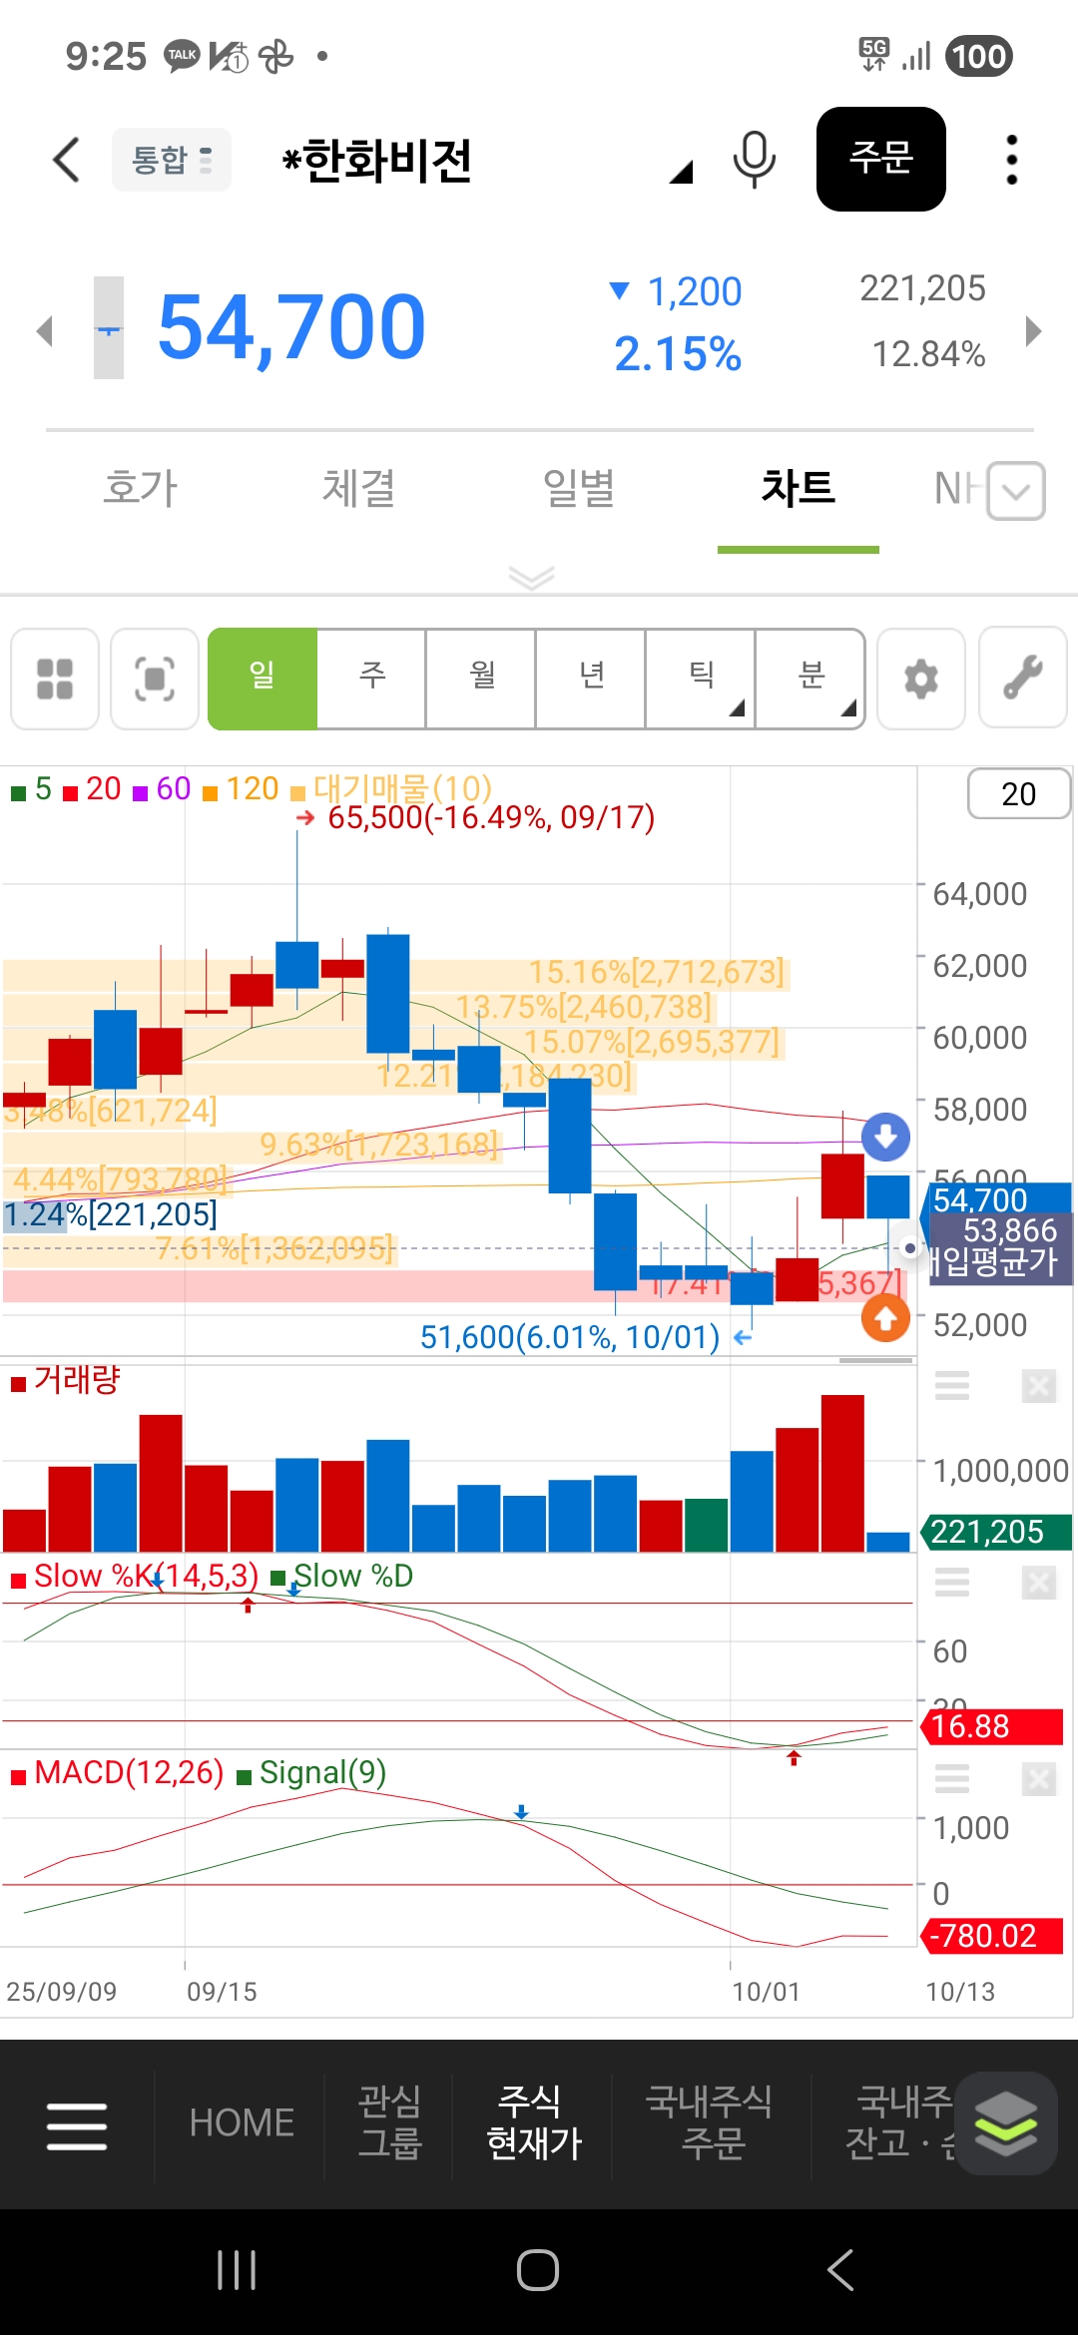This screenshot has width=1078, height=2335.
Task: Tap the chart fullscreen capture icon
Action: tap(155, 679)
